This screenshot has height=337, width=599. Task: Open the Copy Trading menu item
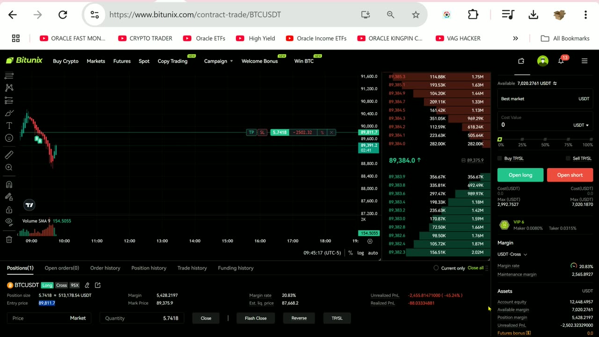click(172, 61)
